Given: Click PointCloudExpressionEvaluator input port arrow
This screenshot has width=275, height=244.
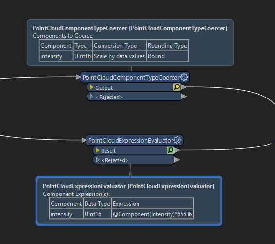Looking at the screenshot, I should (84, 140).
